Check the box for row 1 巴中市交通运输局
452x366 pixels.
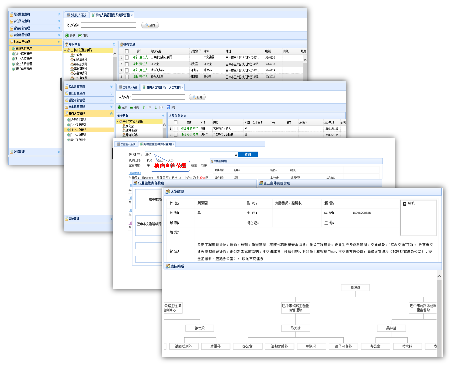pos(127,58)
